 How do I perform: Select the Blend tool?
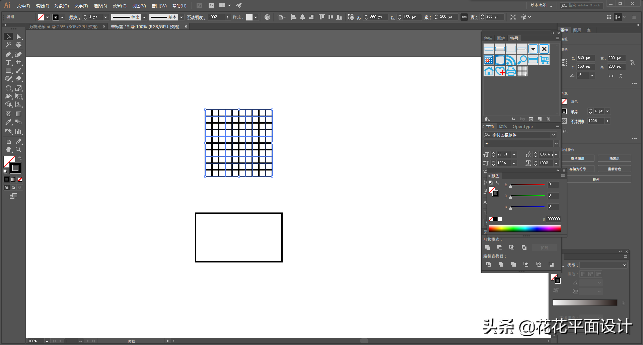[19, 122]
